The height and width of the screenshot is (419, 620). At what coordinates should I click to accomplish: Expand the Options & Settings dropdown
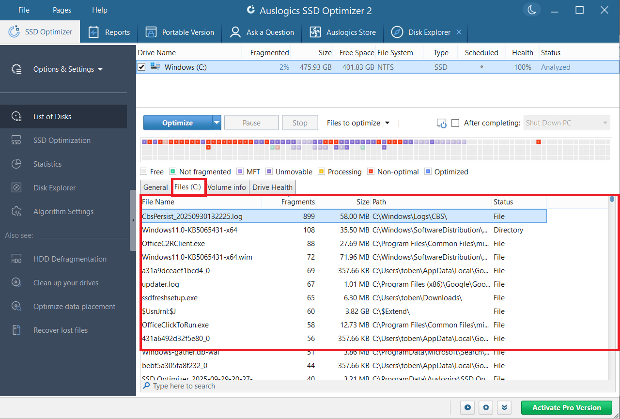click(x=68, y=69)
